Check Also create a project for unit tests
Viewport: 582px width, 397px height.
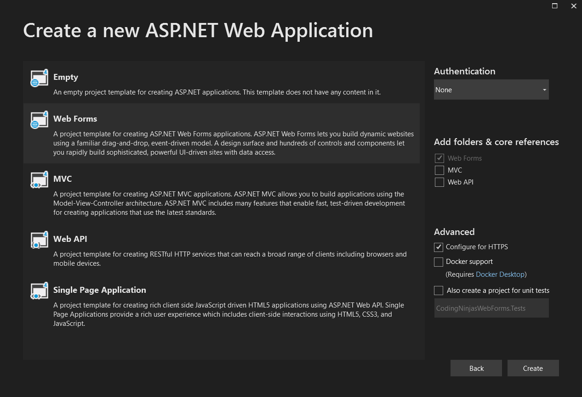tap(439, 291)
